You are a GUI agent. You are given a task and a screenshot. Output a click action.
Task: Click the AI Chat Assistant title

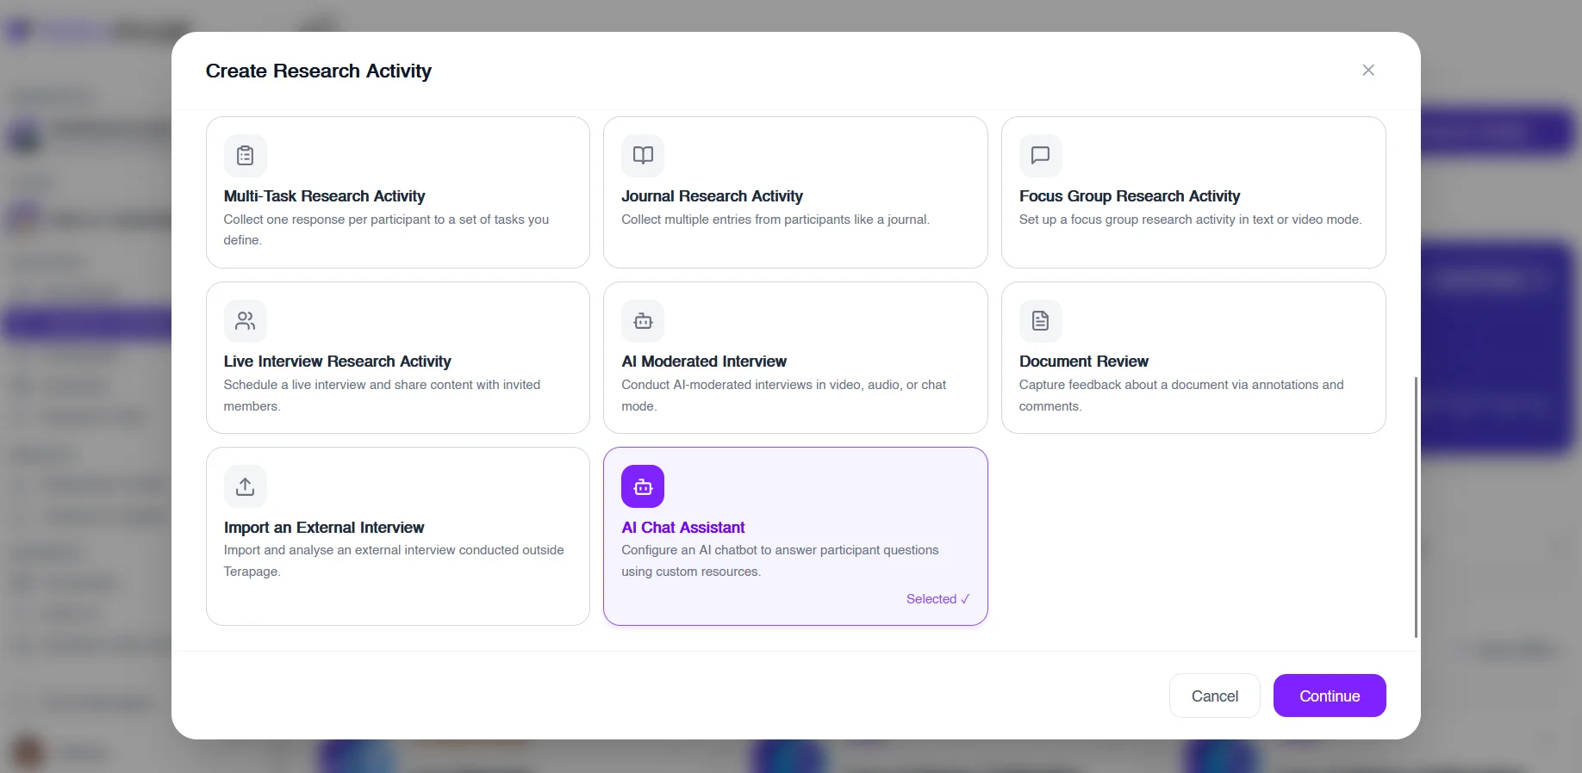tap(683, 528)
